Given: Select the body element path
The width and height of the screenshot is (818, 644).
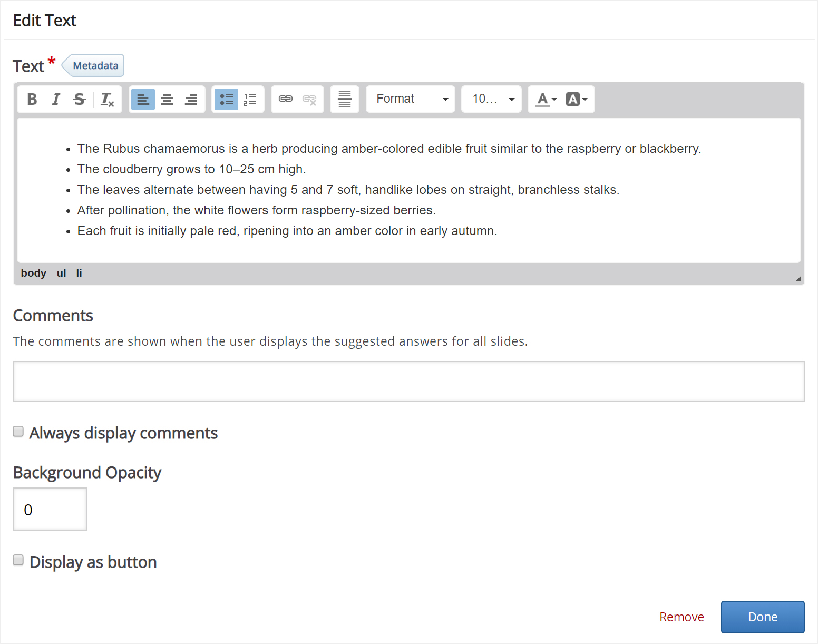Looking at the screenshot, I should (34, 273).
